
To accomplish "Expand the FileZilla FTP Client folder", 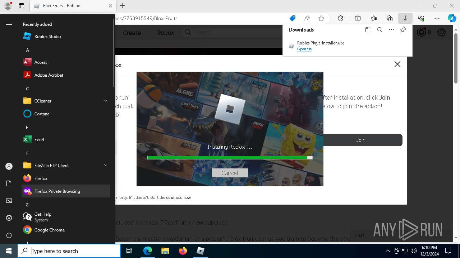I will pyautogui.click(x=66, y=165).
